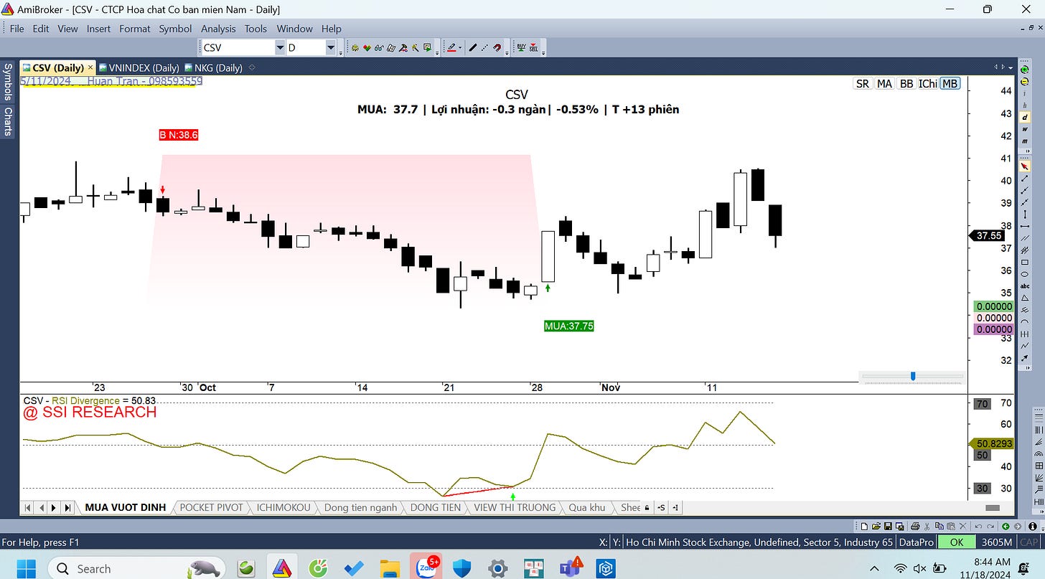The width and height of the screenshot is (1045, 579).
Task: Open the Analysis menu
Action: [x=218, y=29]
